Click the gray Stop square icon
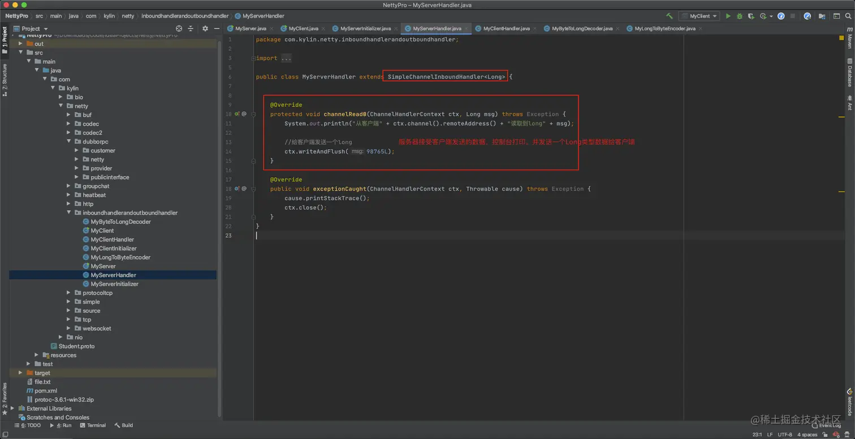The height and width of the screenshot is (439, 855). [792, 16]
